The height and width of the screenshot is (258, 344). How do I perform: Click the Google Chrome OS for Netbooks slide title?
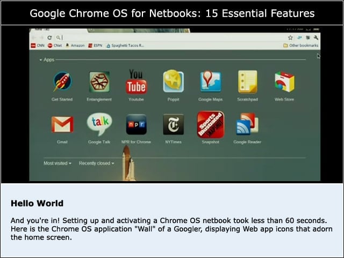pyautogui.click(x=172, y=13)
